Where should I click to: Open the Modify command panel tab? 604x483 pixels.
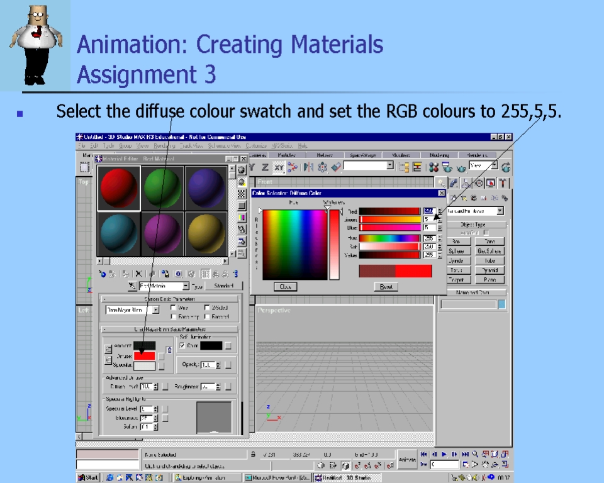click(453, 183)
